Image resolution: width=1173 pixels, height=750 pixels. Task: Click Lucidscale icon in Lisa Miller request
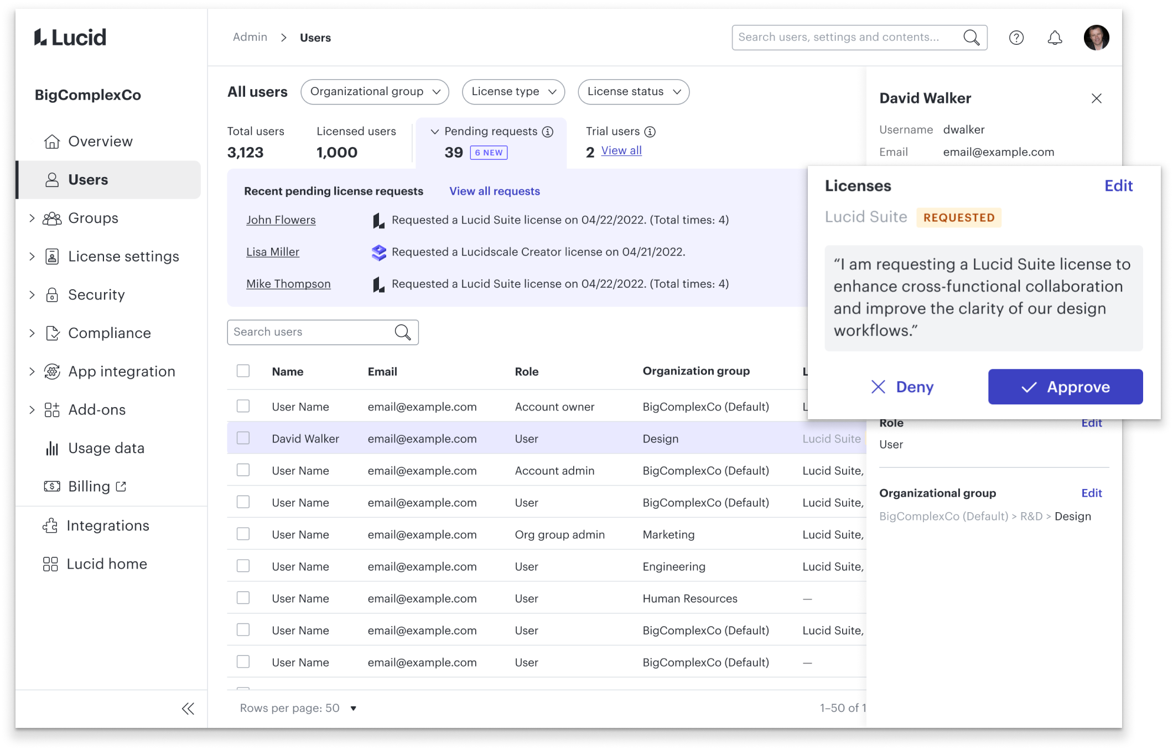[379, 252]
